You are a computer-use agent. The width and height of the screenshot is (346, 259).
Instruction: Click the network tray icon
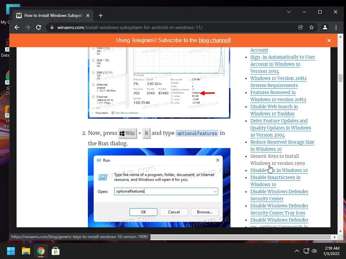tap(306, 251)
